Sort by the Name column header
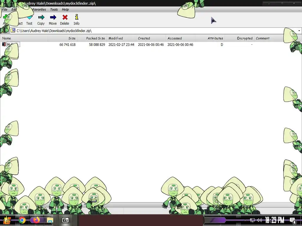The height and width of the screenshot is (226, 302). [x=24, y=38]
